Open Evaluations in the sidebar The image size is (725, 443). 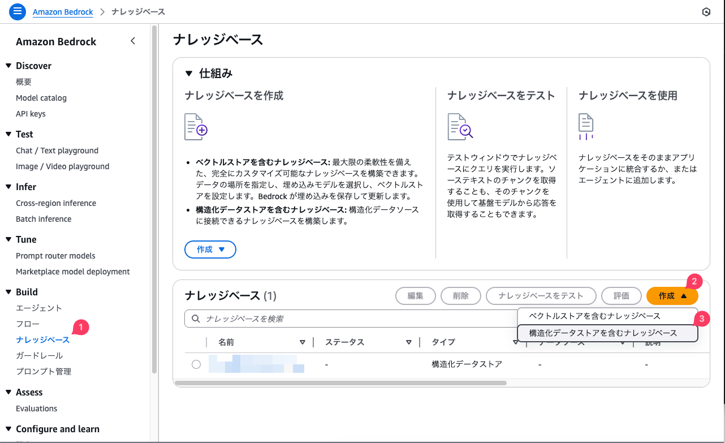click(x=36, y=408)
